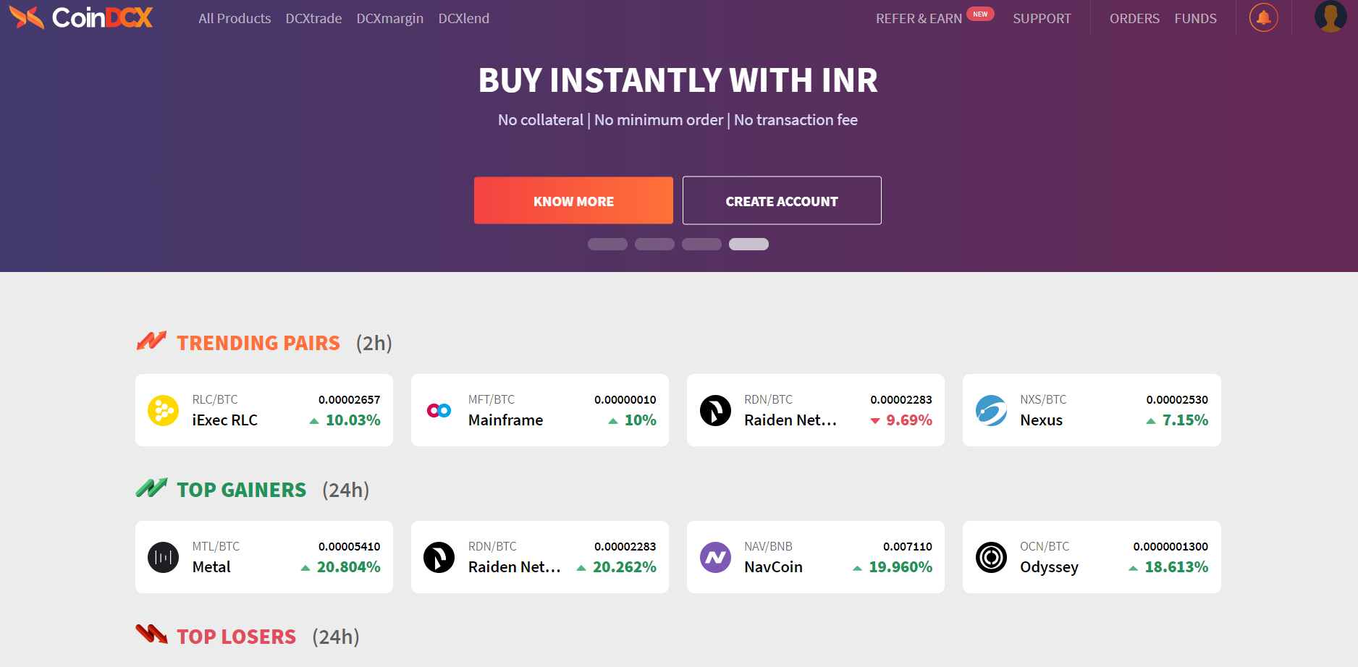Select the third carousel slide indicator
This screenshot has width=1358, height=667.
tap(701, 245)
